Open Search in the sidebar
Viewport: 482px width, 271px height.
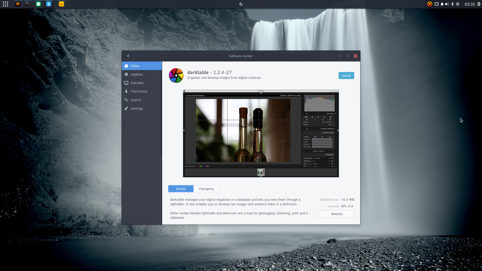coord(142,100)
